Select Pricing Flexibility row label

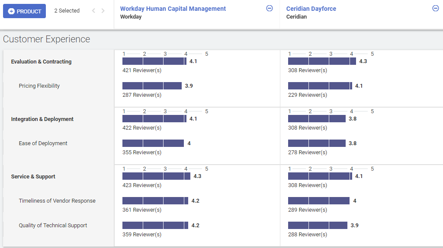pos(39,86)
